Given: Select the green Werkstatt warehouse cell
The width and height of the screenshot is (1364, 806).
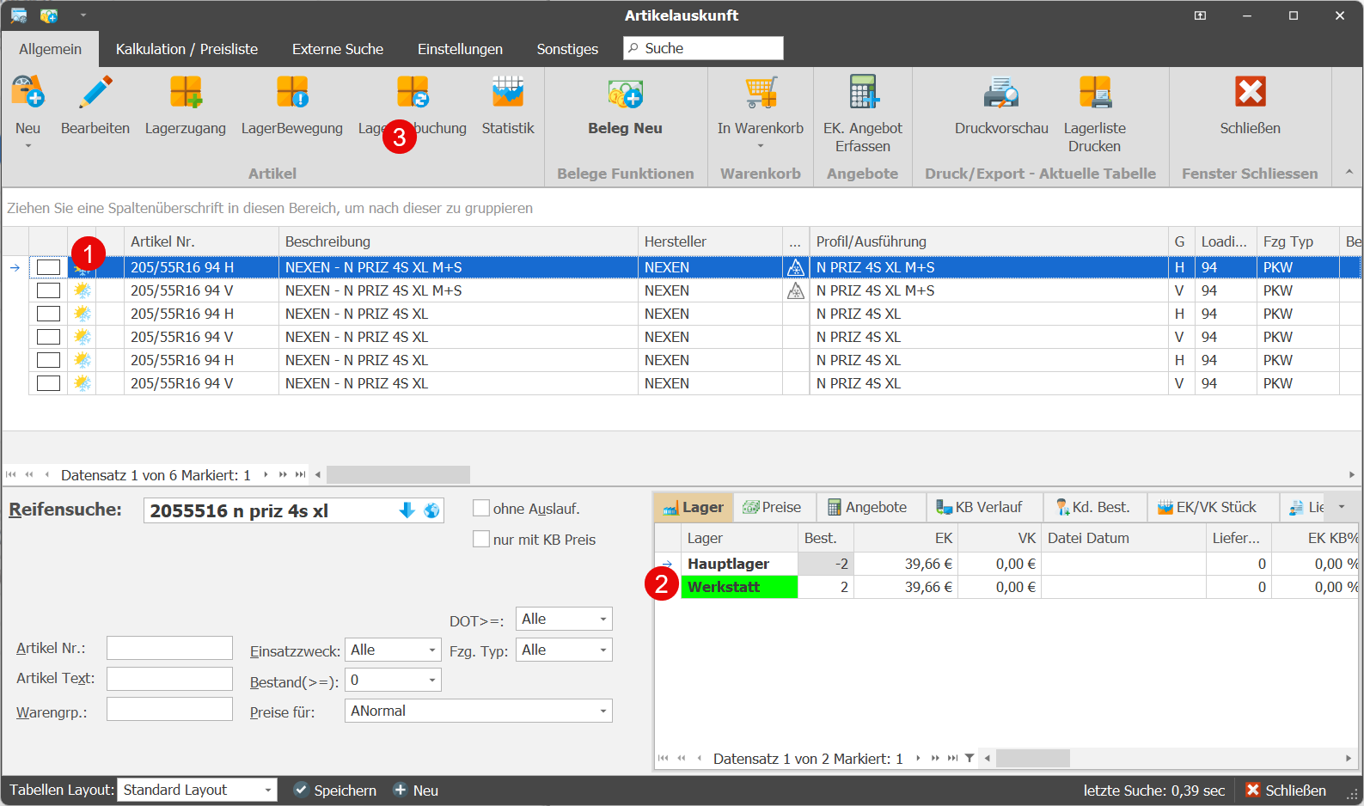Looking at the screenshot, I should click(739, 587).
